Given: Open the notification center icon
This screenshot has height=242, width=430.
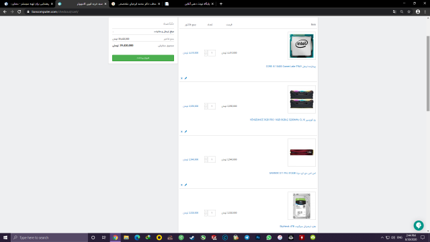Looking at the screenshot, I should point(423,237).
